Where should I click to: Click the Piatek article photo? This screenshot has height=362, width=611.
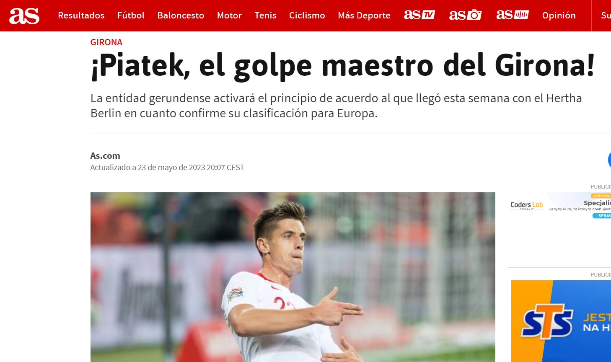[x=293, y=277]
